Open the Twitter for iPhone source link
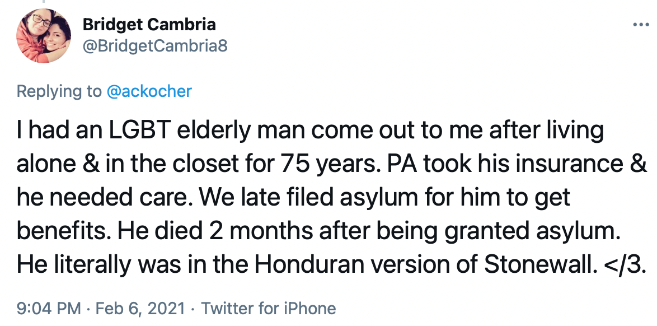This screenshot has width=657, height=326. click(x=269, y=309)
